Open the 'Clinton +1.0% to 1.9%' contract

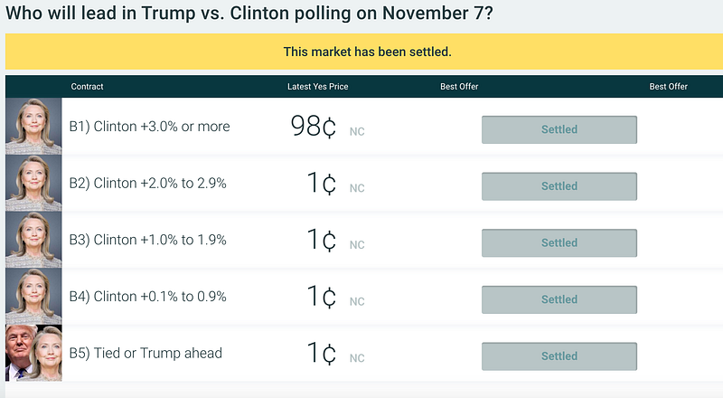pos(148,241)
